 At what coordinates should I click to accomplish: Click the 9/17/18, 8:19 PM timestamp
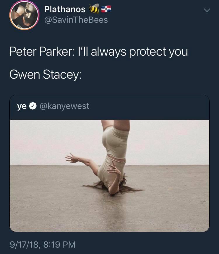(x=43, y=244)
